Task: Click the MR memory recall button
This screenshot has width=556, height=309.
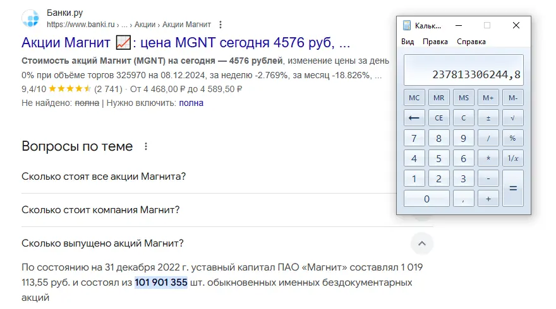Action: (439, 98)
